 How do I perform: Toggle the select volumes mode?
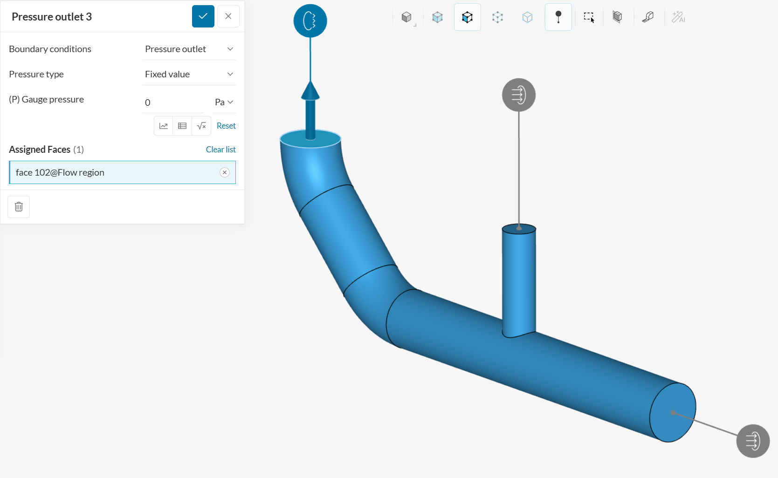coord(437,17)
